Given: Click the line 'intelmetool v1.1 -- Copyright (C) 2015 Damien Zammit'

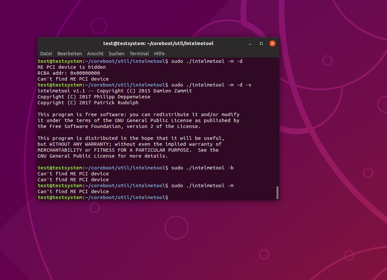Looking at the screenshot, I should 115,91.
